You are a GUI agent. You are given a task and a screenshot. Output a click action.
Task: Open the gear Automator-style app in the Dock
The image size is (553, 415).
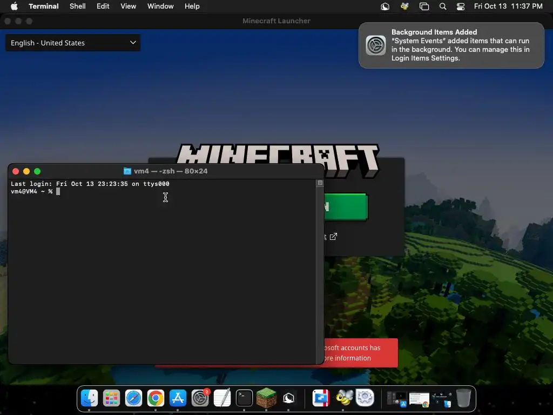365,398
